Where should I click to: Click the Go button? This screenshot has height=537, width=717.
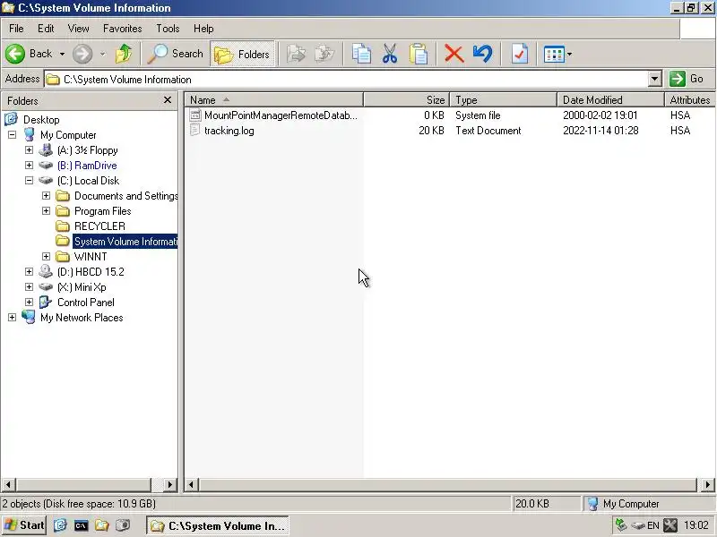pos(687,79)
